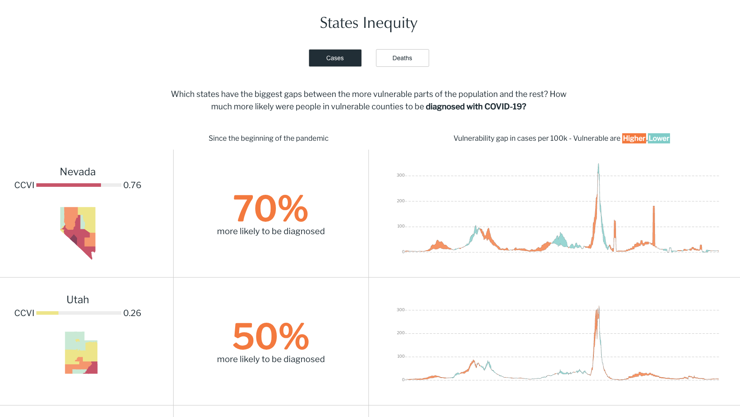Screen dimensions: 740x417
Task: Click the Utah CCVI value 0.26
Action: point(132,313)
